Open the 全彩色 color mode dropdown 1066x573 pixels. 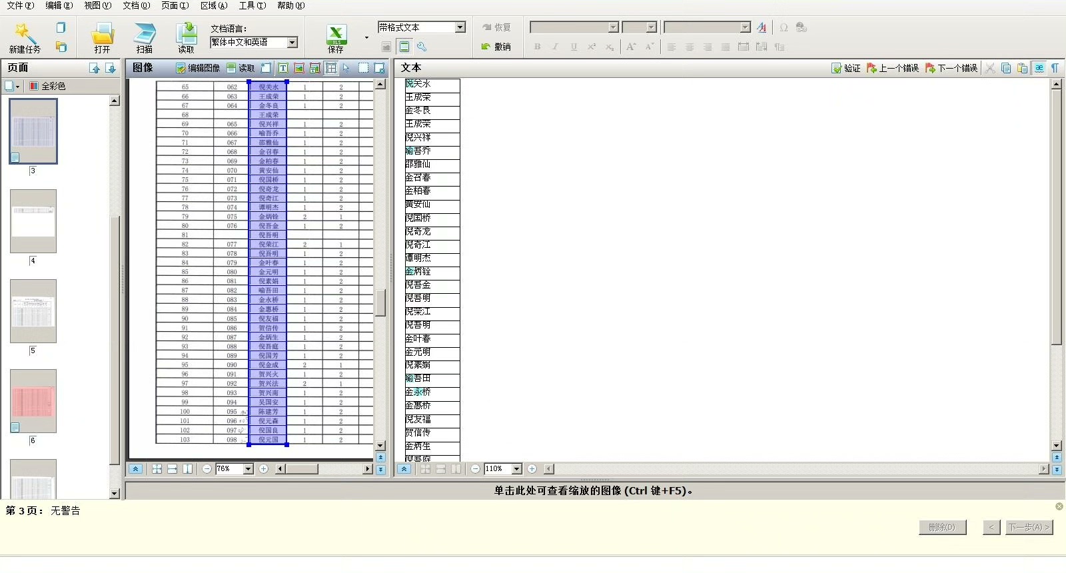tap(47, 86)
